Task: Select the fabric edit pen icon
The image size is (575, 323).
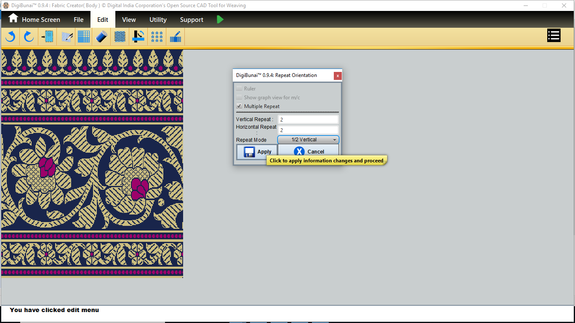Action: [176, 37]
